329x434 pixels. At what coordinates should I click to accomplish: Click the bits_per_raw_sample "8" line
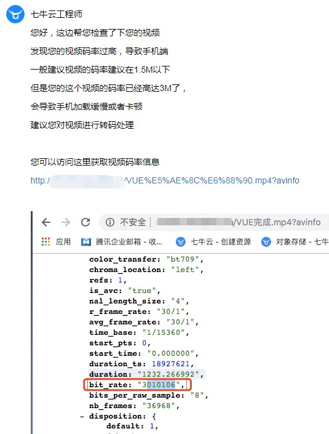coord(149,395)
